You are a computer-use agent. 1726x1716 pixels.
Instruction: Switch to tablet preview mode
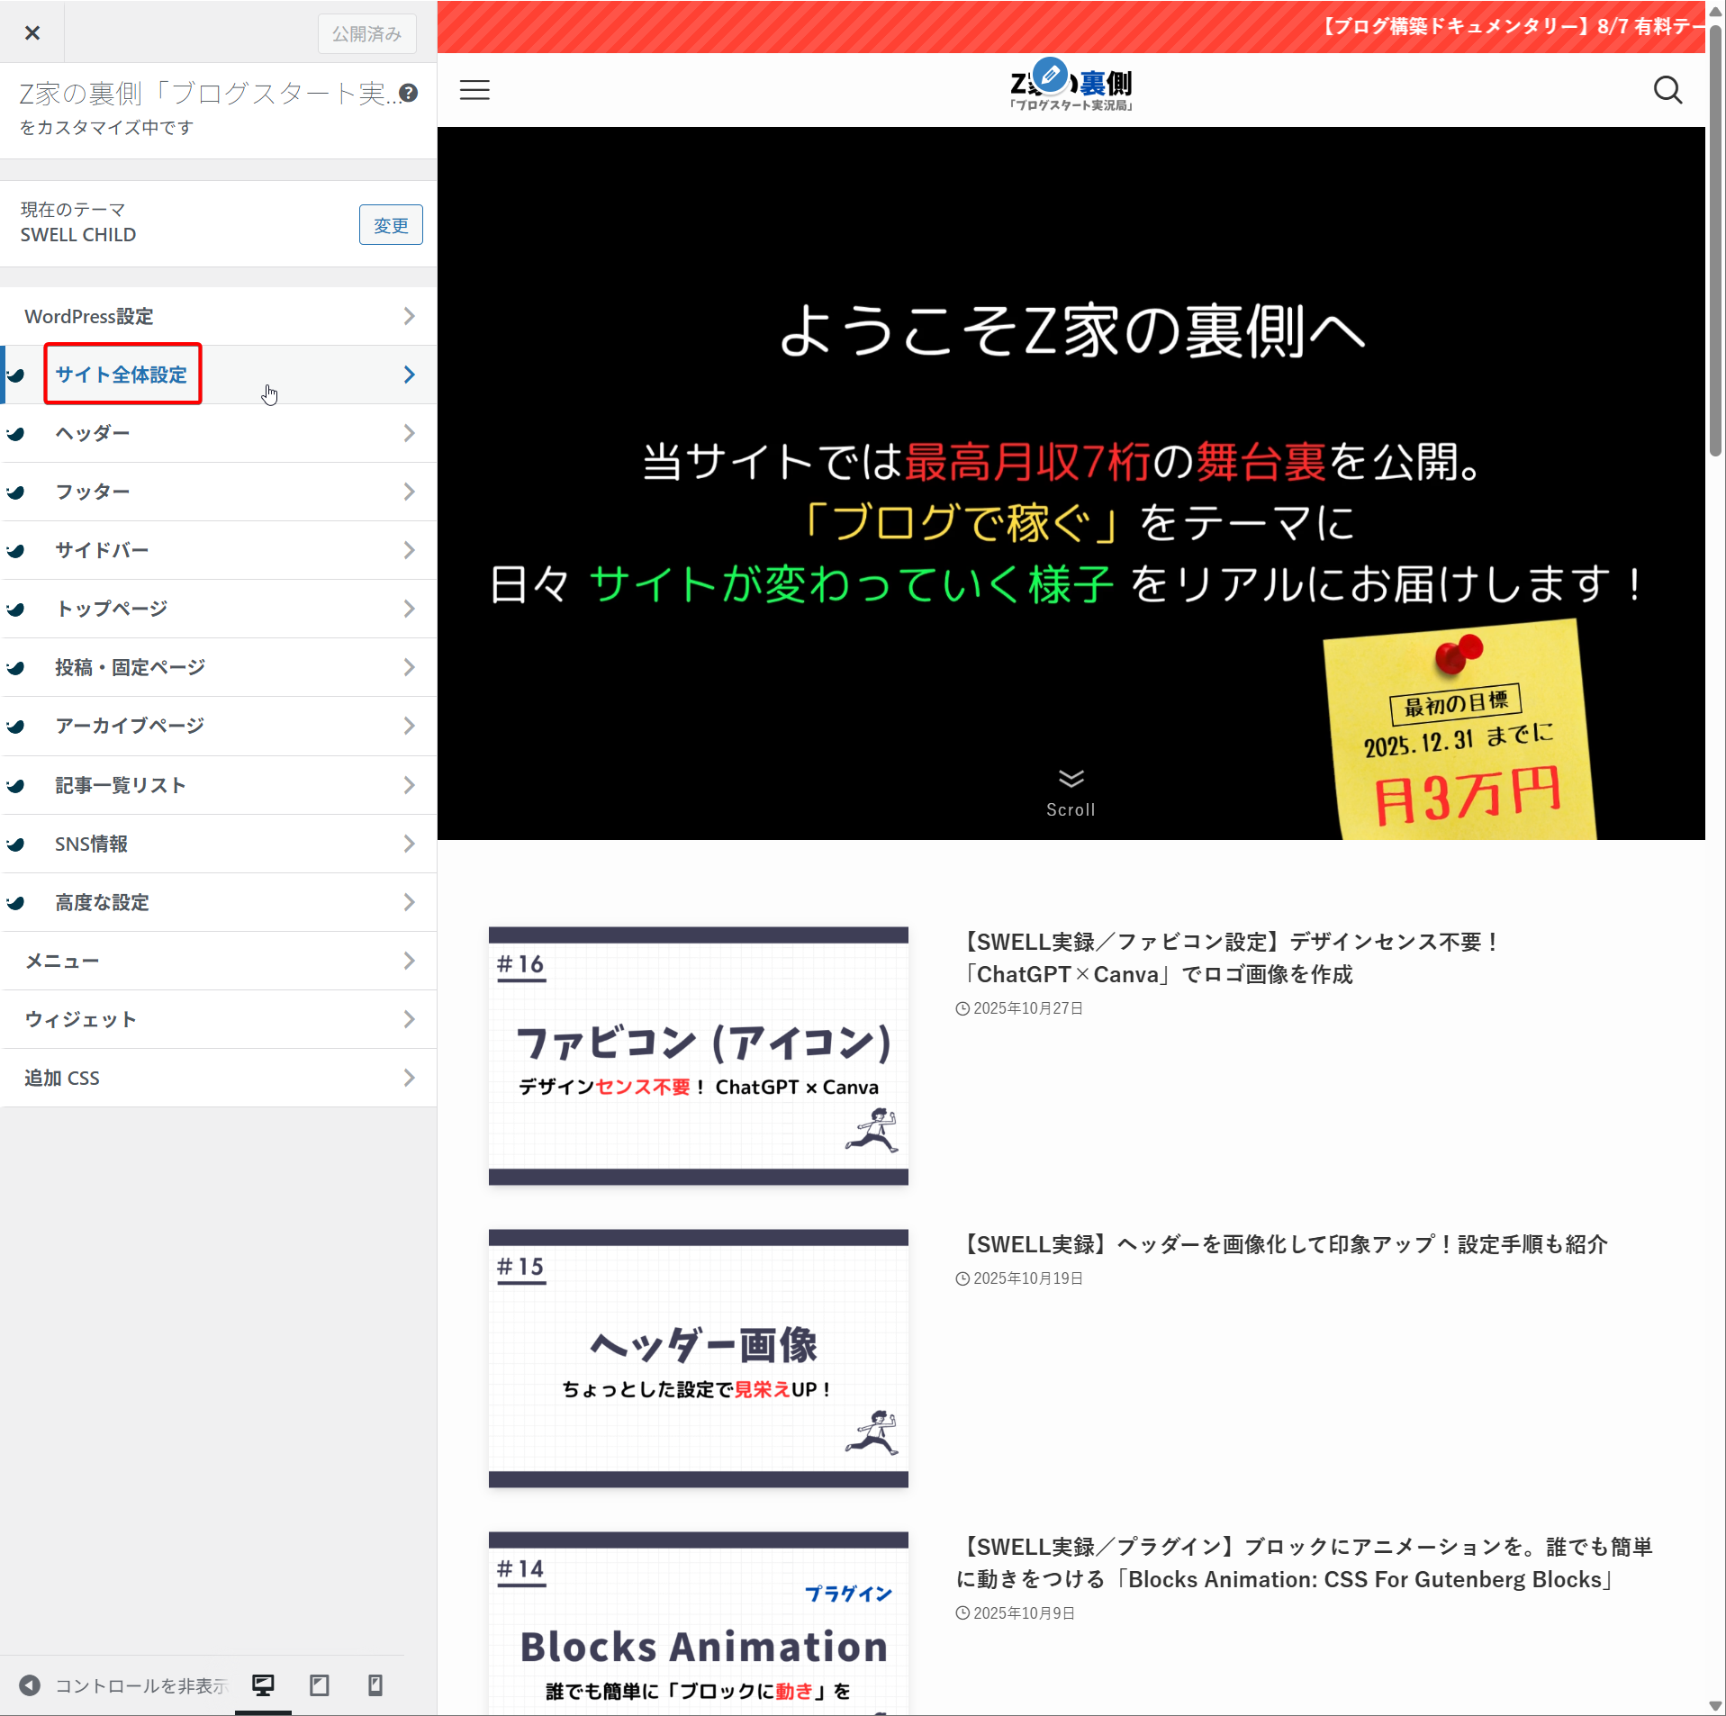320,1685
